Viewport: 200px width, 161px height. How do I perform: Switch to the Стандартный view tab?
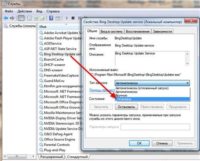coord(77,157)
